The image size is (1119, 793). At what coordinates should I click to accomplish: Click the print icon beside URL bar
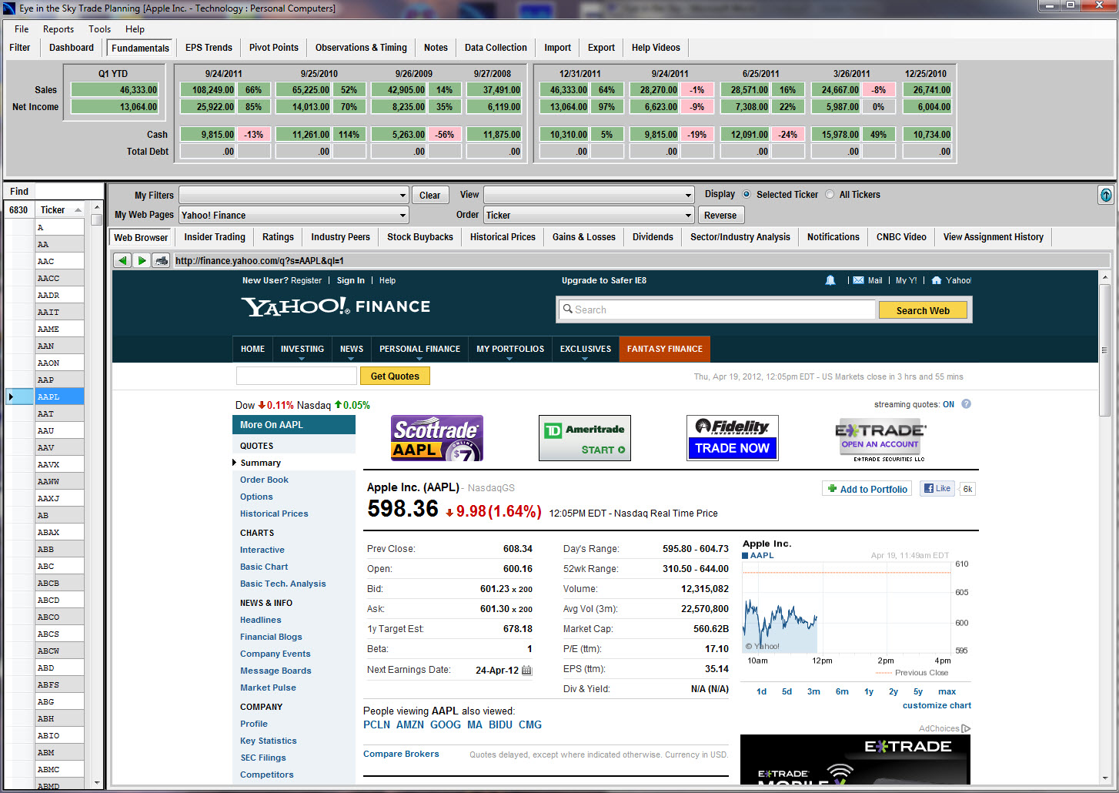click(161, 261)
